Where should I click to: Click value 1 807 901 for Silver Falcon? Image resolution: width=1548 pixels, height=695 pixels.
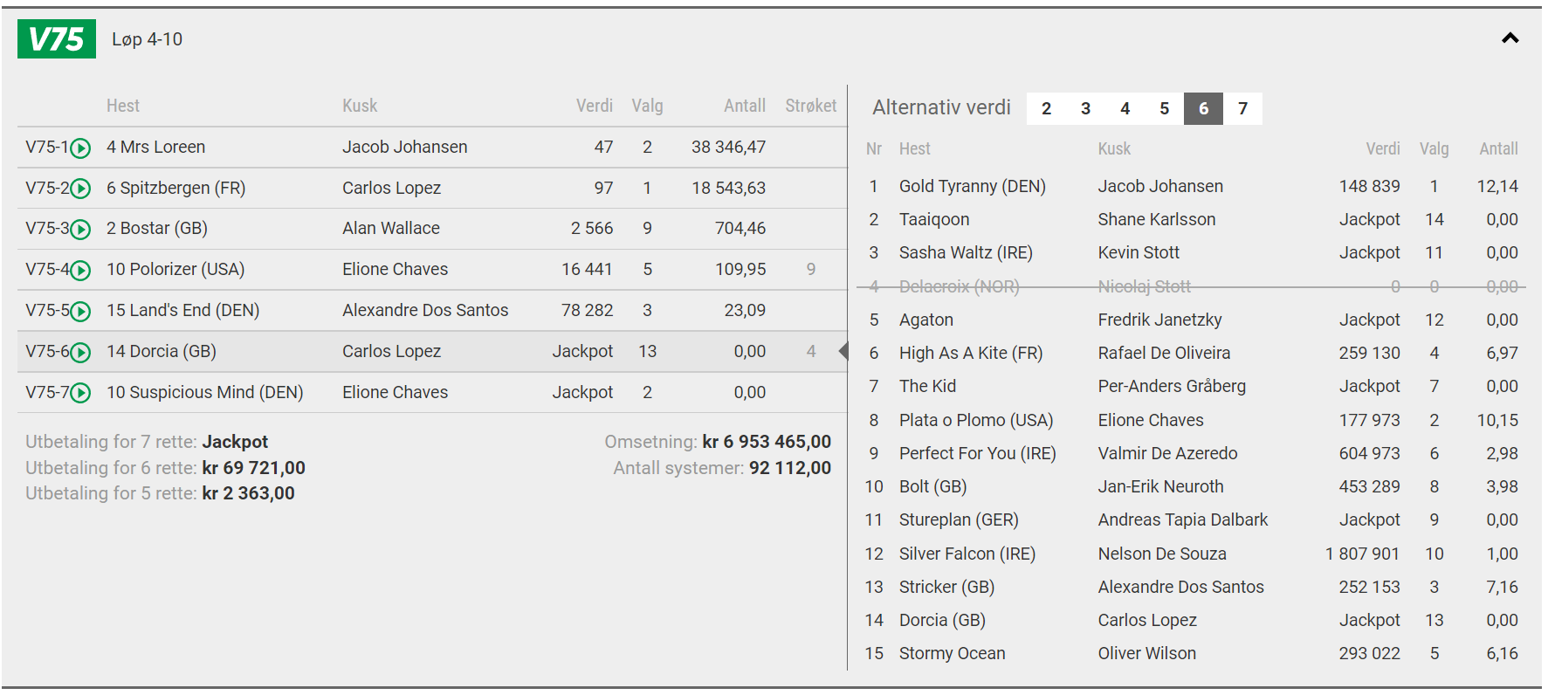(x=1362, y=554)
